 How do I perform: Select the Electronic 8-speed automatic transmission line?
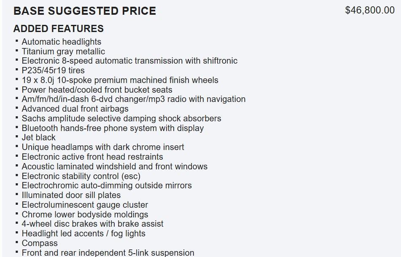click(x=129, y=61)
